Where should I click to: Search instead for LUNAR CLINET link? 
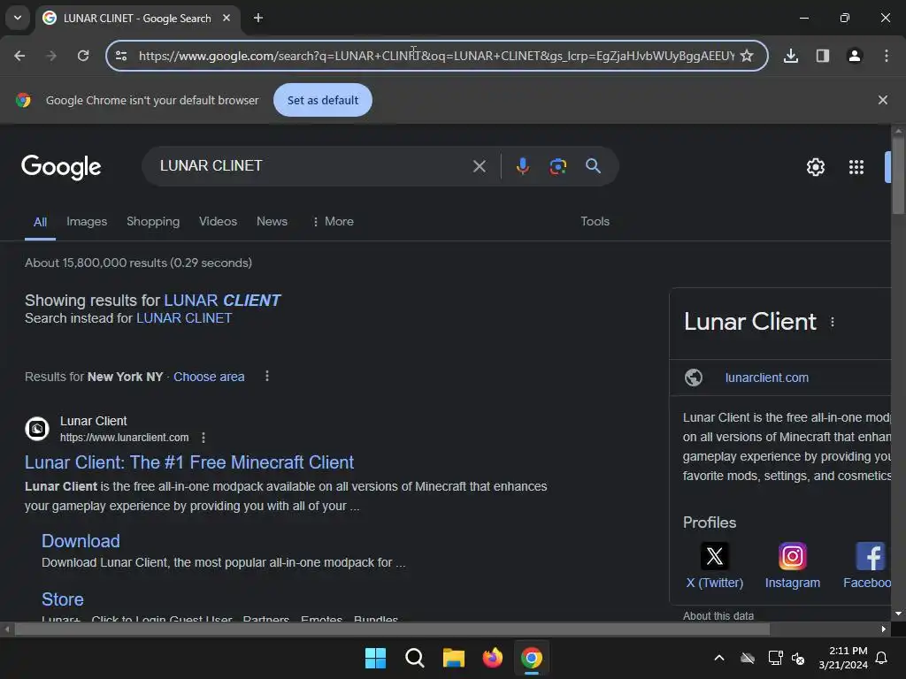(x=184, y=318)
